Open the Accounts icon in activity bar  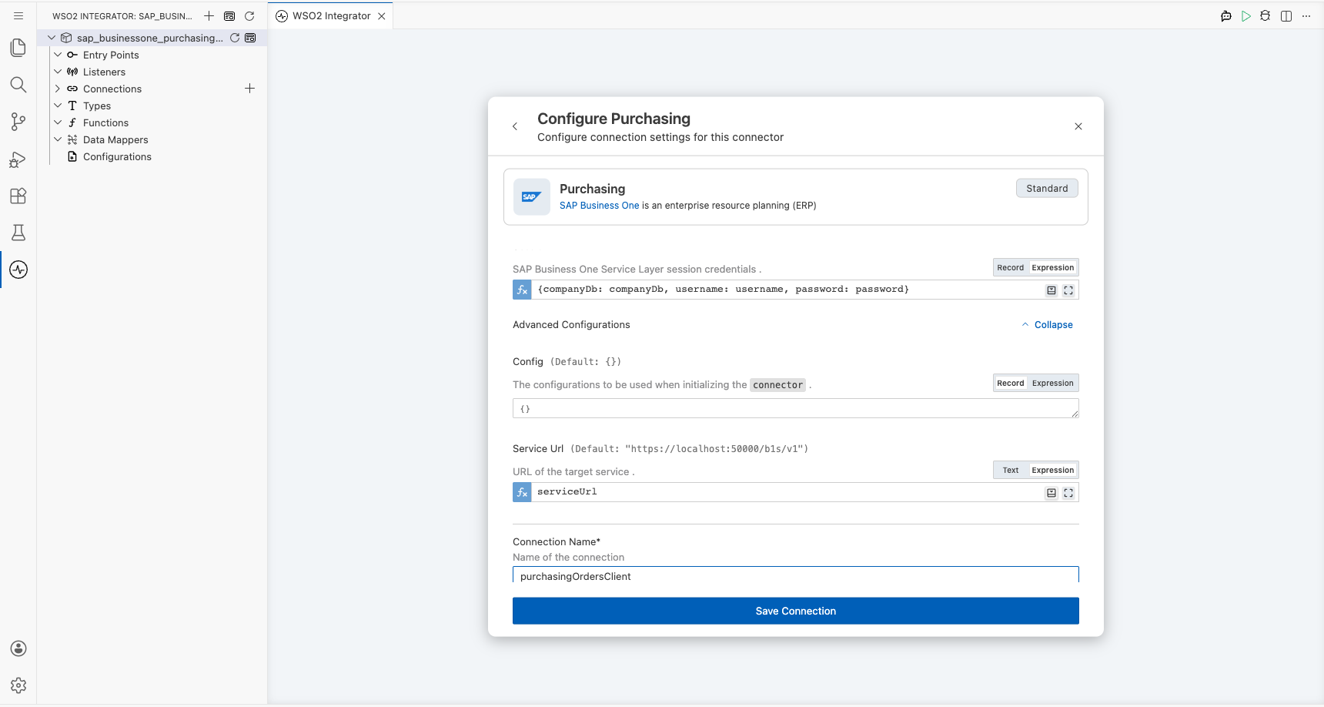click(x=18, y=648)
